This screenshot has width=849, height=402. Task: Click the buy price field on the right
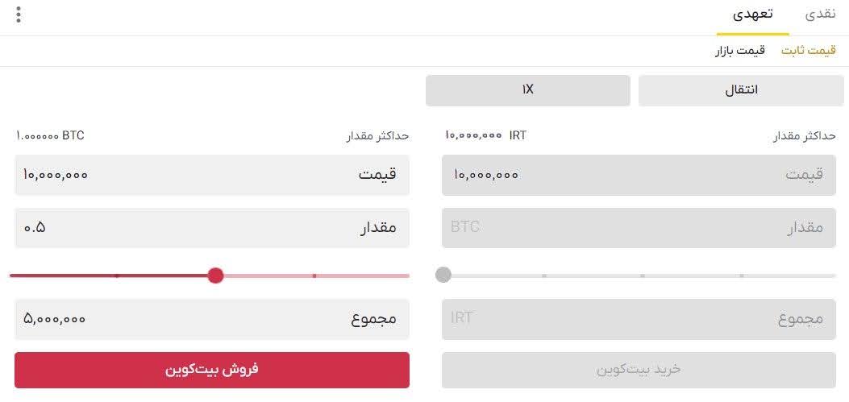pyautogui.click(x=639, y=175)
